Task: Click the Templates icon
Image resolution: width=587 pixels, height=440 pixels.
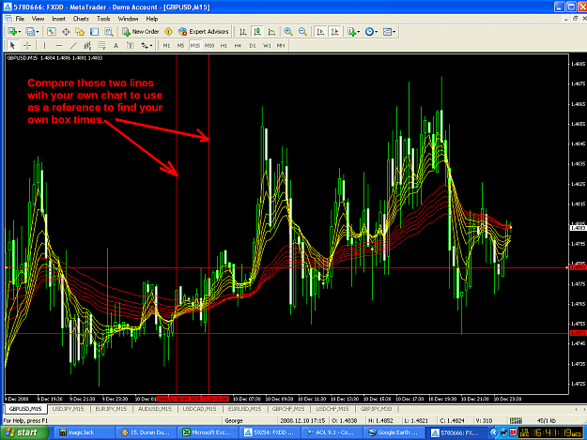Action: click(387, 32)
